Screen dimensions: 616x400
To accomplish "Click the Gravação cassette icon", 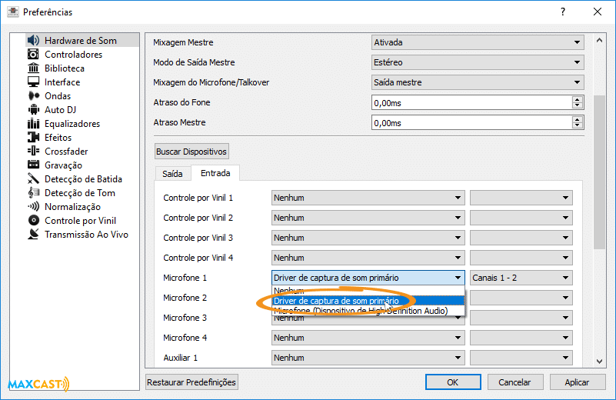I will [33, 165].
